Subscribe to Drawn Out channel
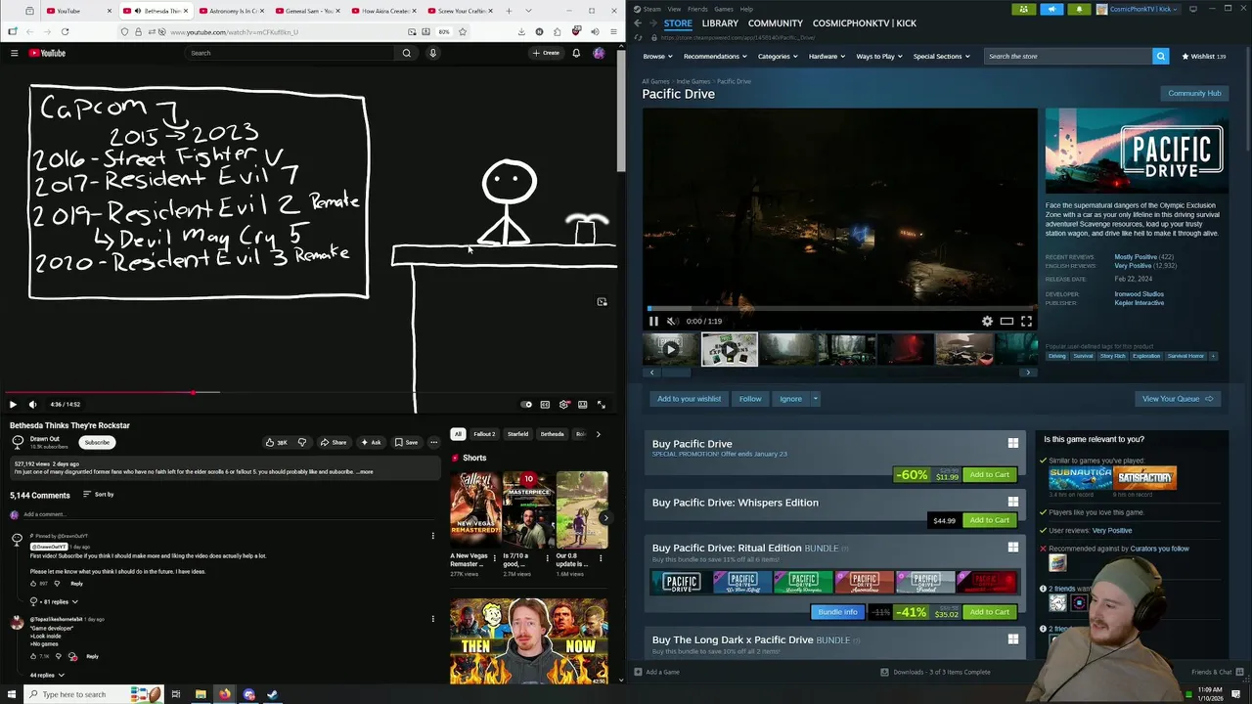This screenshot has height=704, width=1252. (97, 442)
